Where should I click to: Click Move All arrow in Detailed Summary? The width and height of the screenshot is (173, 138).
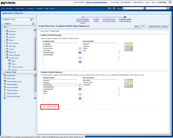click(x=80, y=89)
